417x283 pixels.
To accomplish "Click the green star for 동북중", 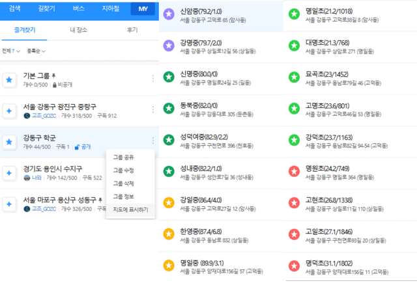I will point(169,108).
